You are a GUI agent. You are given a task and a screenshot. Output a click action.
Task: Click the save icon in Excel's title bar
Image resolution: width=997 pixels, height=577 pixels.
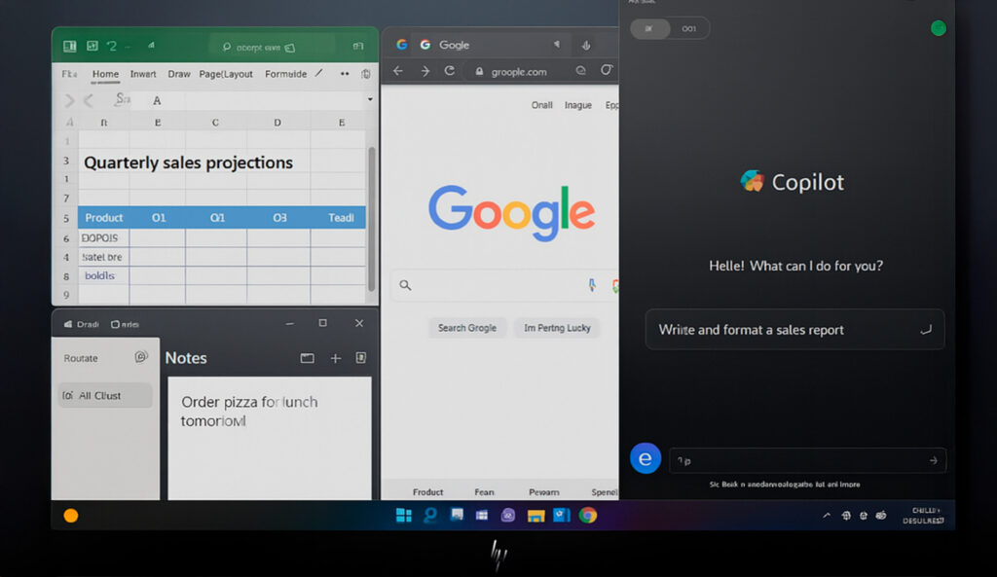click(x=92, y=46)
